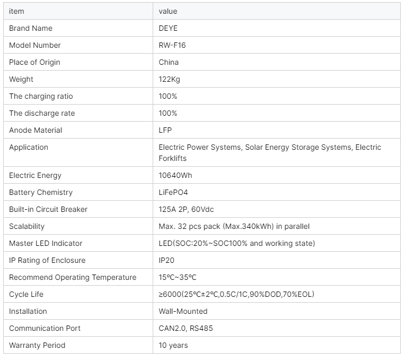Screen dimensions: 405x359
Task: Select the Master LED Indicator value text
Action: [236, 243]
